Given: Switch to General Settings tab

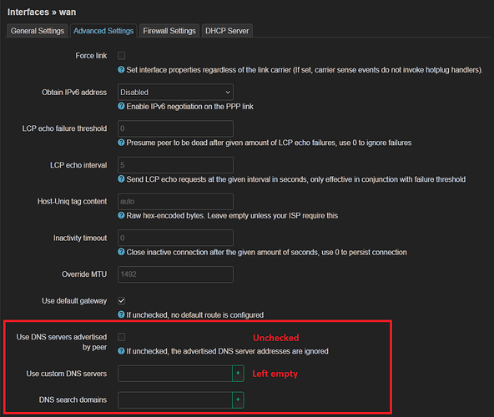Looking at the screenshot, I should 38,31.
